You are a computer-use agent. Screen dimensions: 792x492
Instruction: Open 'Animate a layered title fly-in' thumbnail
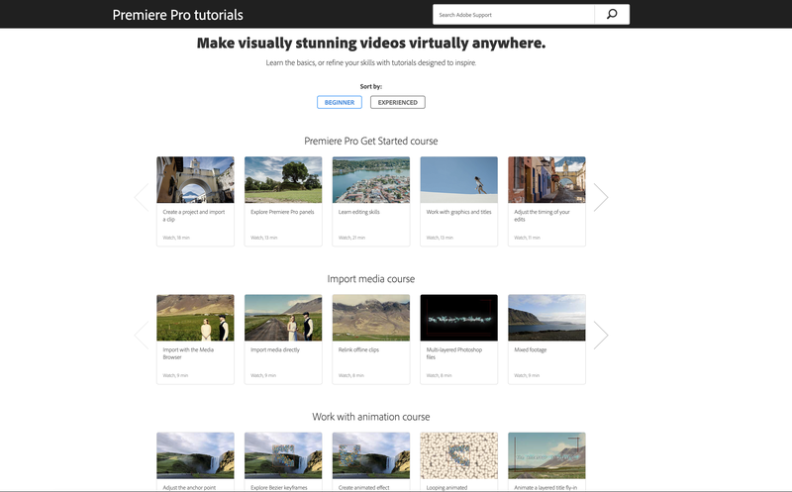point(547,455)
